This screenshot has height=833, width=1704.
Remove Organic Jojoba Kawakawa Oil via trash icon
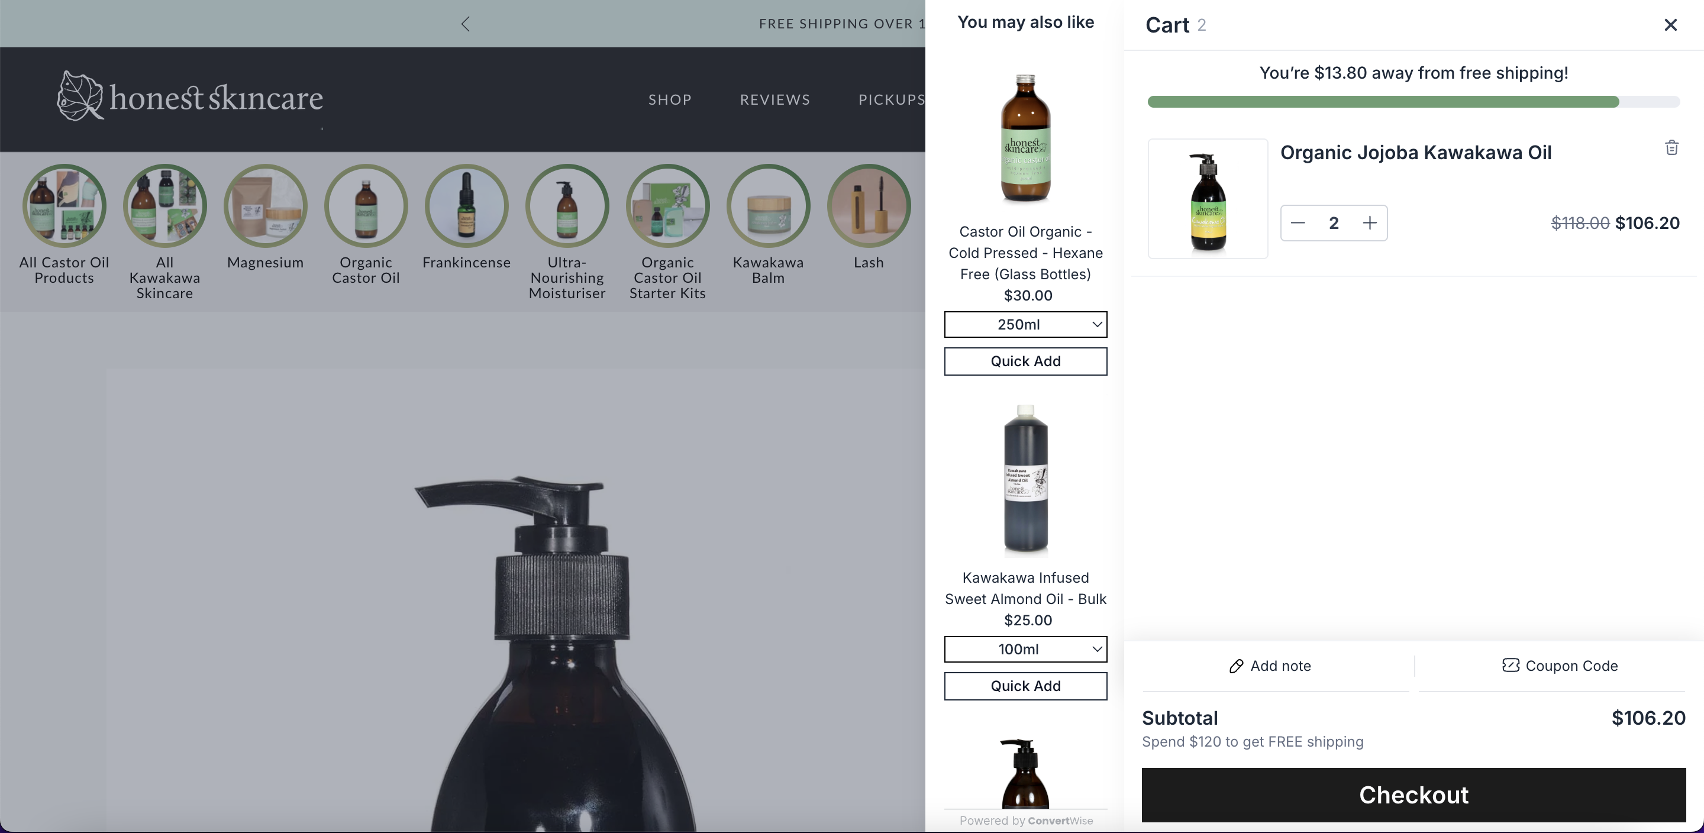click(x=1671, y=147)
